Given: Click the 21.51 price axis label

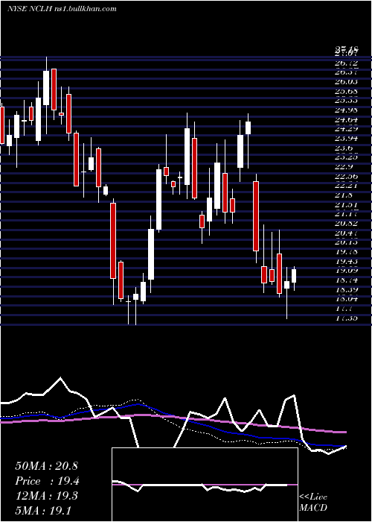Looking at the screenshot, I should point(346,204).
